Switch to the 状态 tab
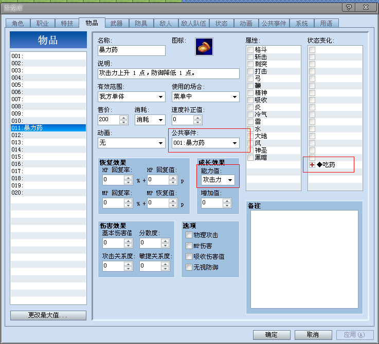This screenshot has height=344, width=379. [x=222, y=24]
